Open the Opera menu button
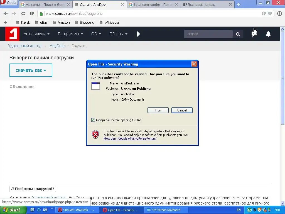 pyautogui.click(x=9, y=3)
